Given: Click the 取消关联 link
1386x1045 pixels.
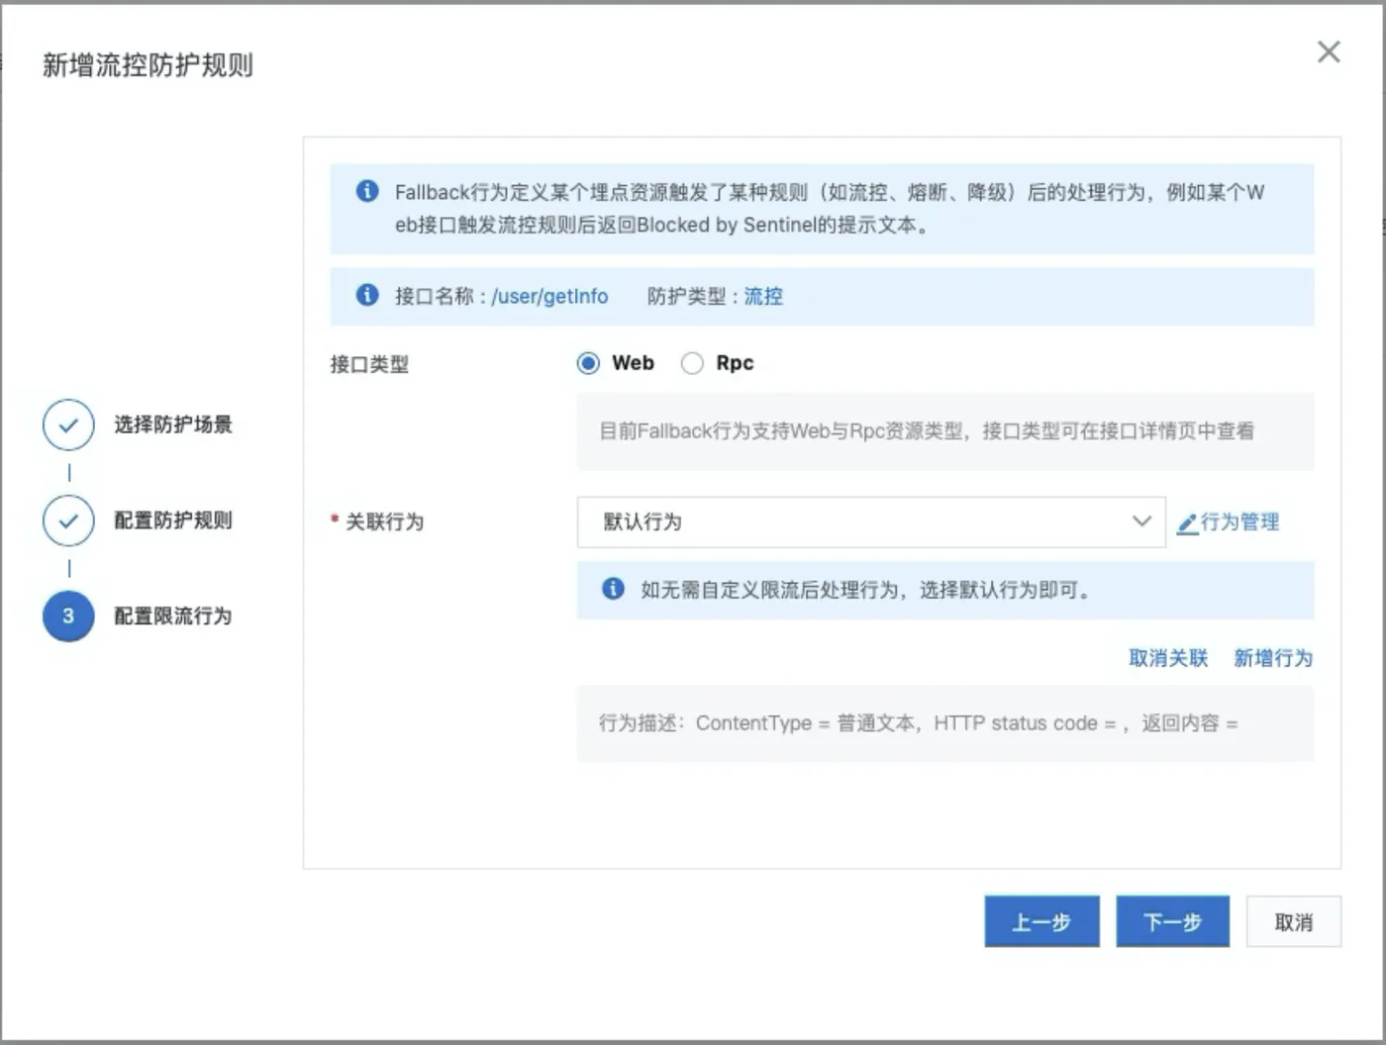Looking at the screenshot, I should click(x=1168, y=658).
